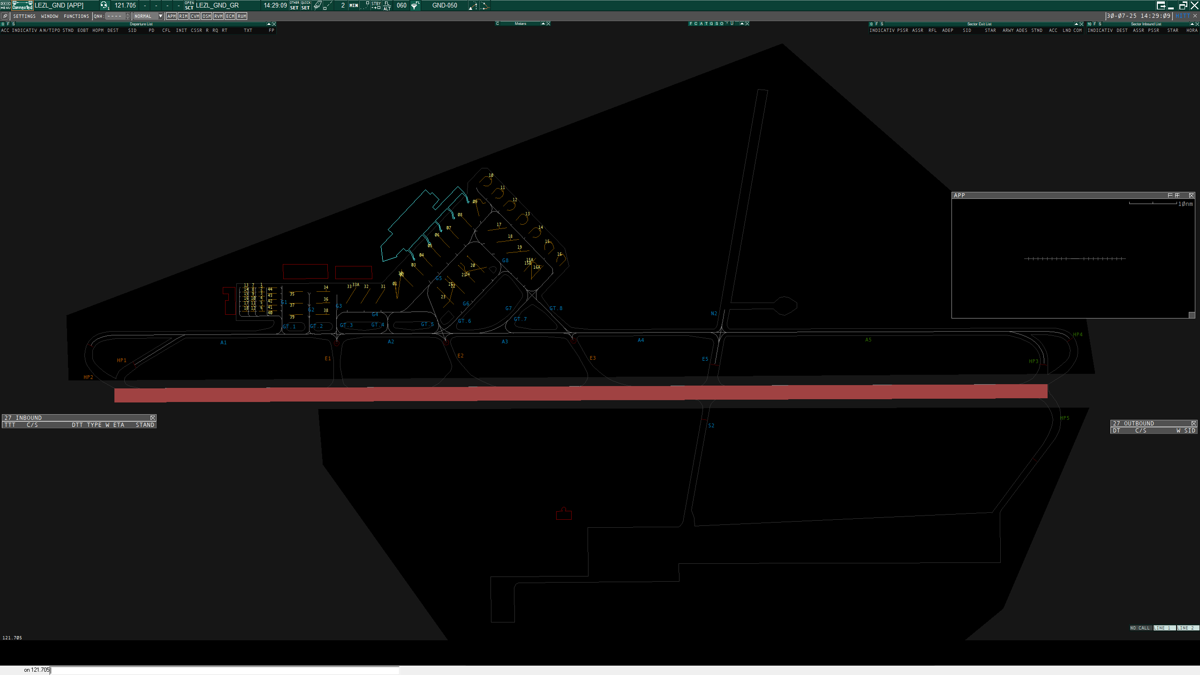Open the NORMAL mode dropdown
1200x675 pixels.
[x=148, y=16]
